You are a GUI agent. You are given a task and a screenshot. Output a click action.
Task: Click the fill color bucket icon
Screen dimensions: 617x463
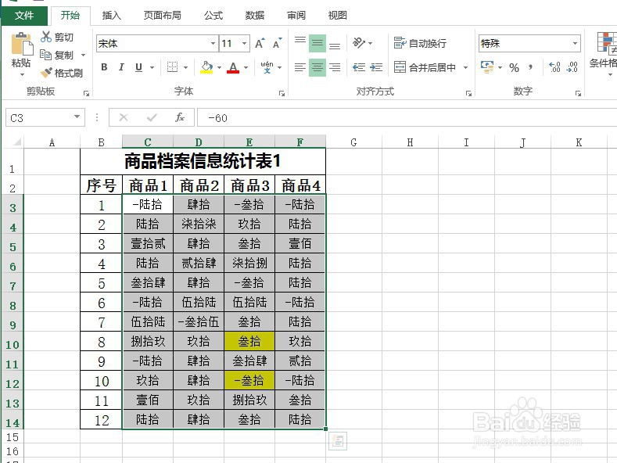(x=206, y=67)
